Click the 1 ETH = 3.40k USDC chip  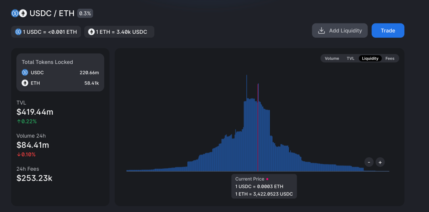(x=119, y=32)
